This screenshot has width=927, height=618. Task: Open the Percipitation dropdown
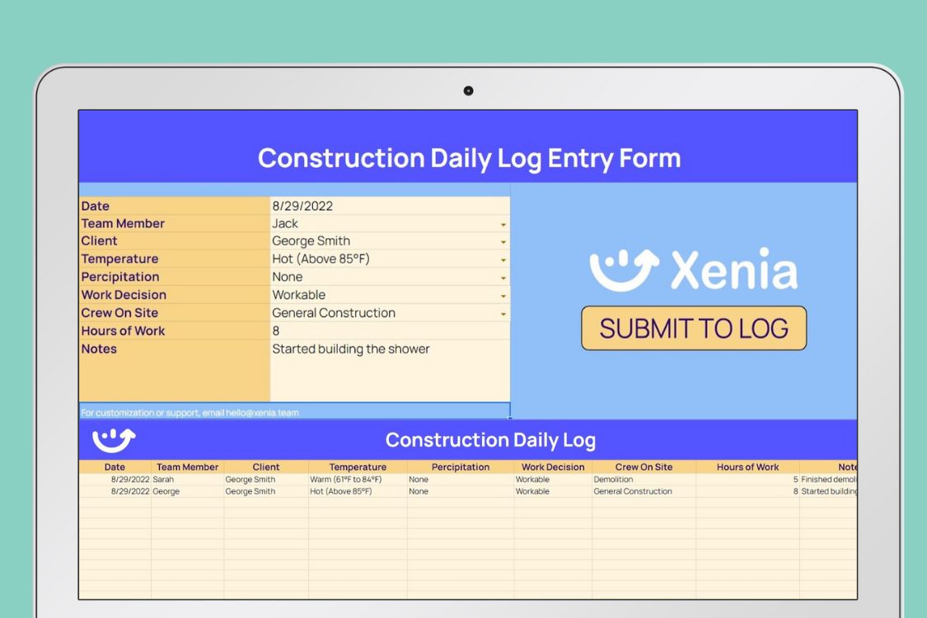point(505,277)
